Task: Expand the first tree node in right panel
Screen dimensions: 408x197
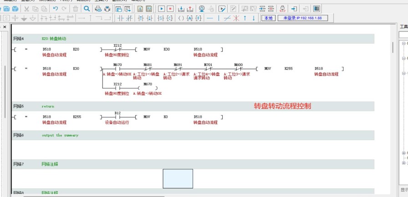Action: click(403, 44)
